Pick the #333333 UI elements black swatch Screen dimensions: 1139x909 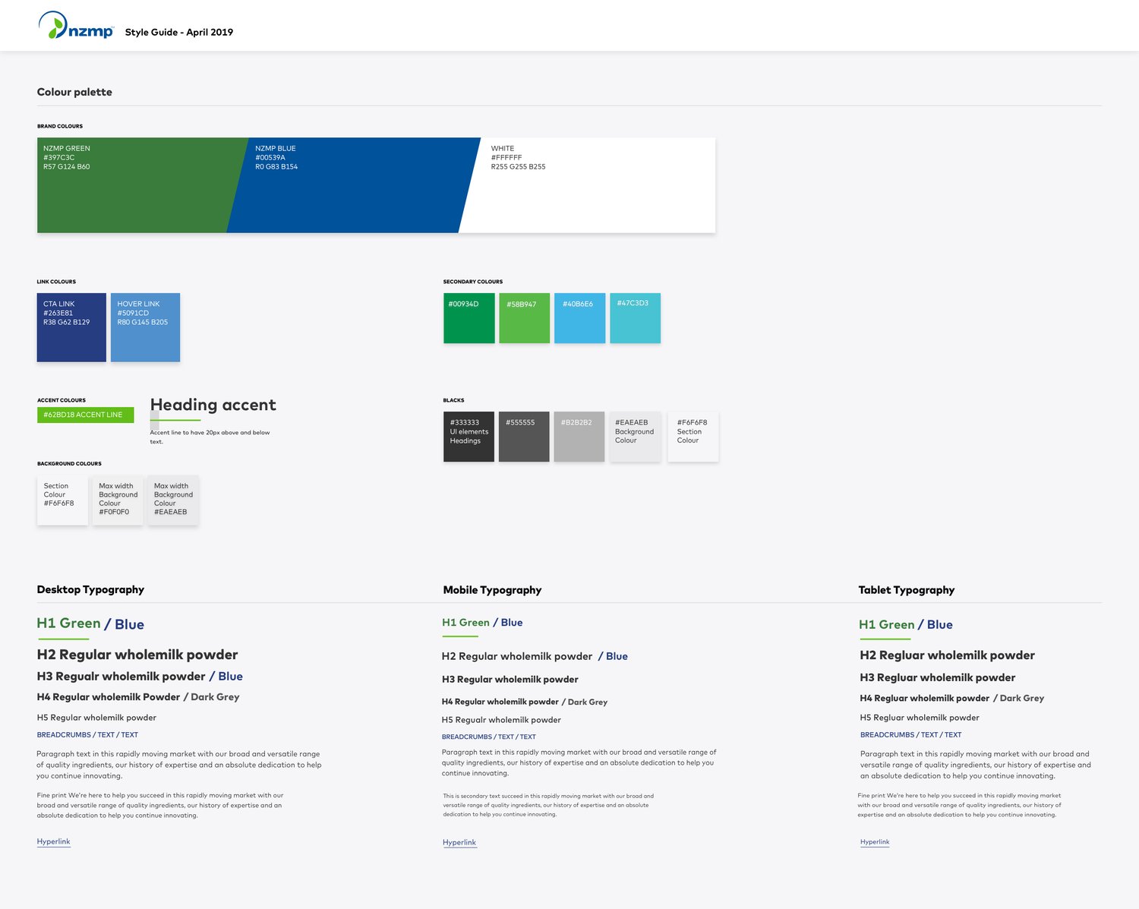click(x=469, y=437)
